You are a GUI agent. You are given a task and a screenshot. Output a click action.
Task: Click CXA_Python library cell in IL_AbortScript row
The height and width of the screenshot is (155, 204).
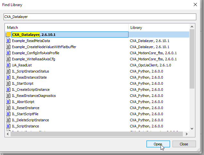[146, 102]
